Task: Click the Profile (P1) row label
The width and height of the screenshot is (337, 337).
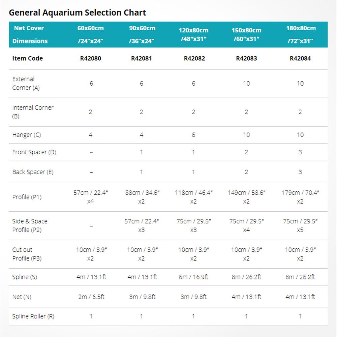Action: (27, 197)
